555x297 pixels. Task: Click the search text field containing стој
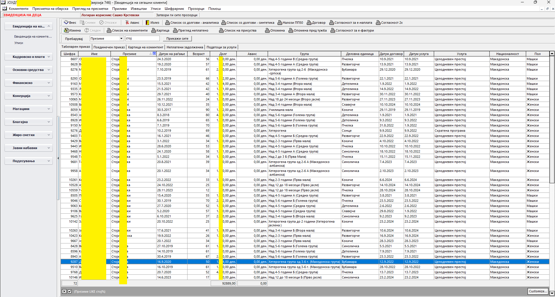pyautogui.click(x=142, y=38)
